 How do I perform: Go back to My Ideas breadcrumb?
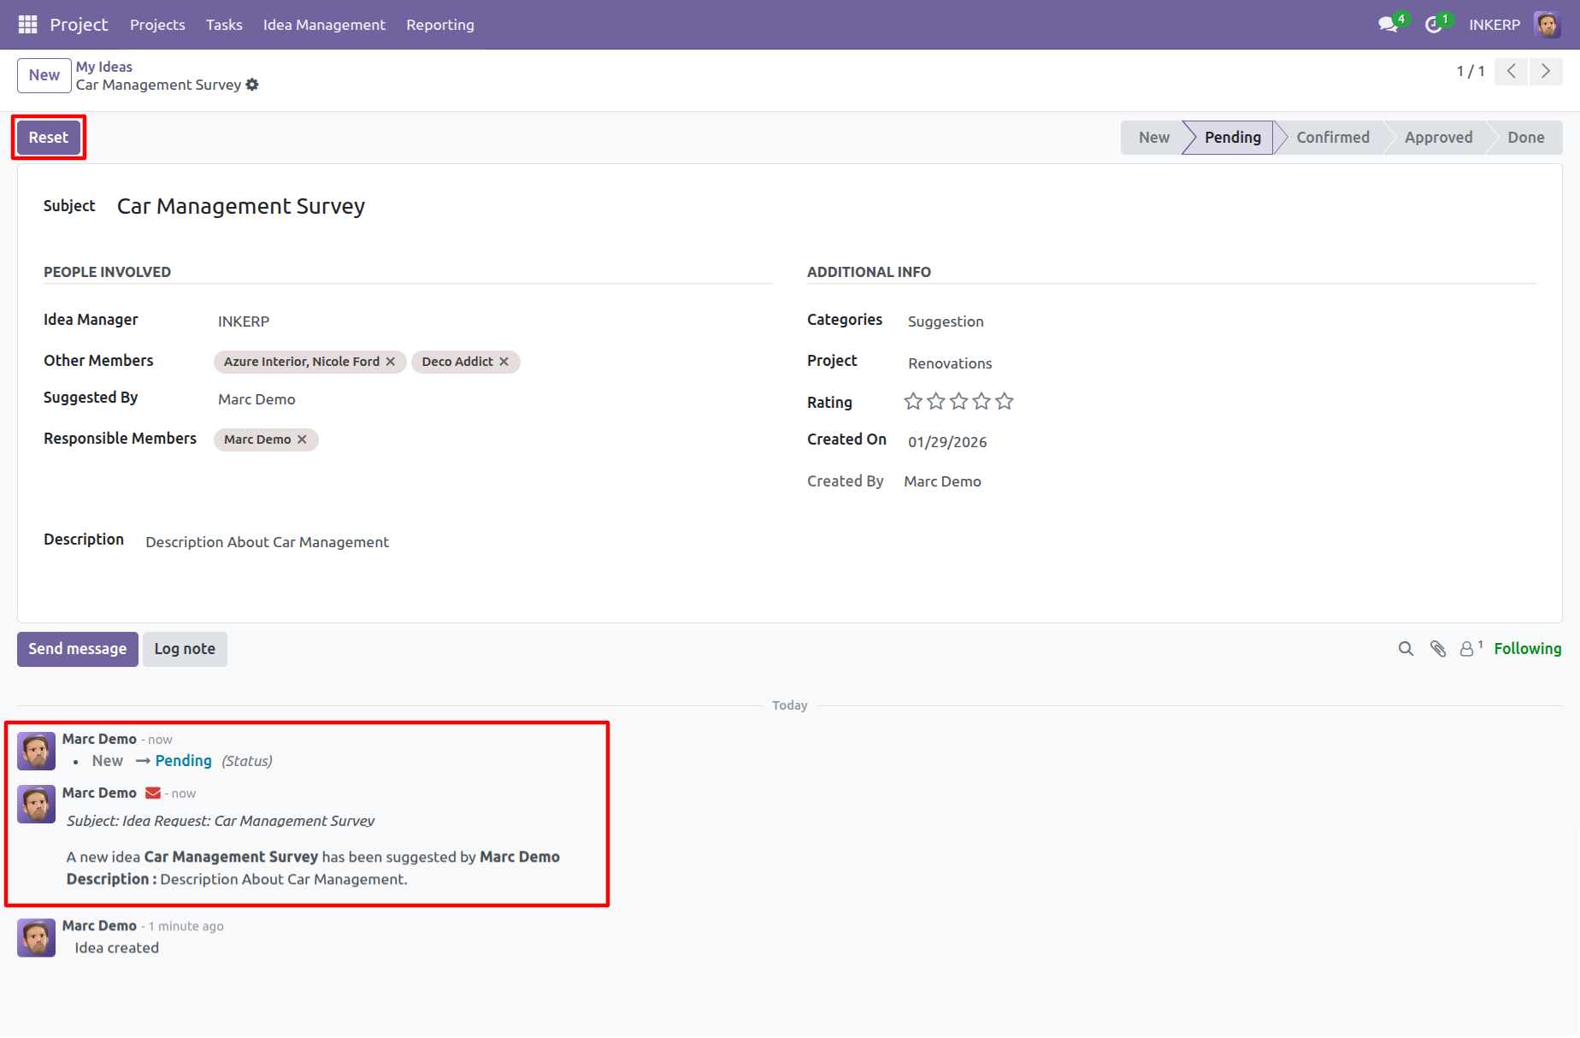coord(104,67)
